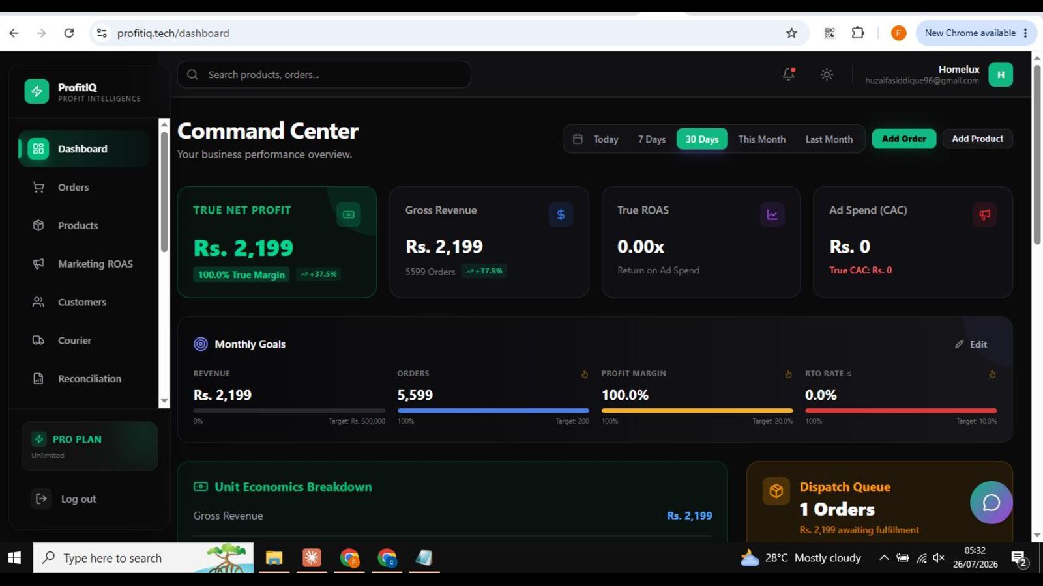Click Return on Ad Spend text
Image resolution: width=1043 pixels, height=586 pixels.
(x=658, y=270)
